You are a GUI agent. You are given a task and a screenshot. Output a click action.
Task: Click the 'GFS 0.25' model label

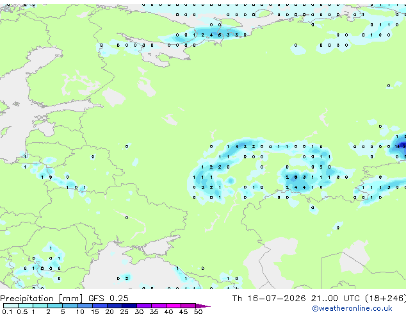(x=108, y=299)
